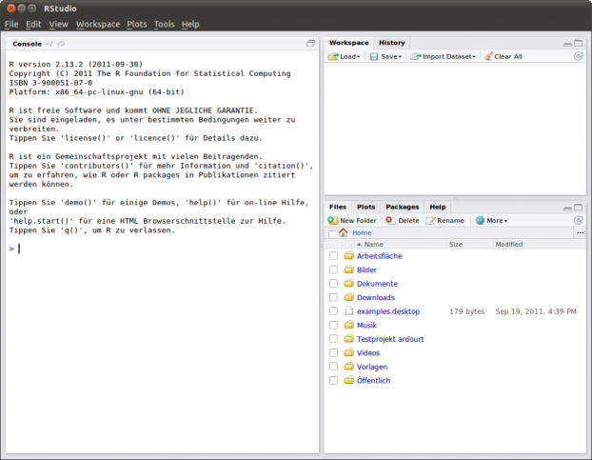This screenshot has width=592, height=460.
Task: Open the Dokumente folder link
Action: pyautogui.click(x=377, y=284)
